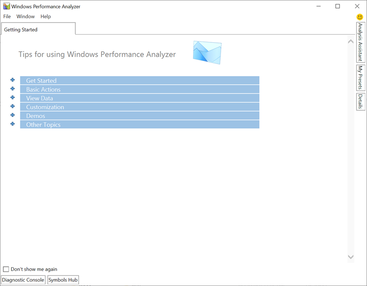
Task: Open the File menu
Action: [x=7, y=16]
